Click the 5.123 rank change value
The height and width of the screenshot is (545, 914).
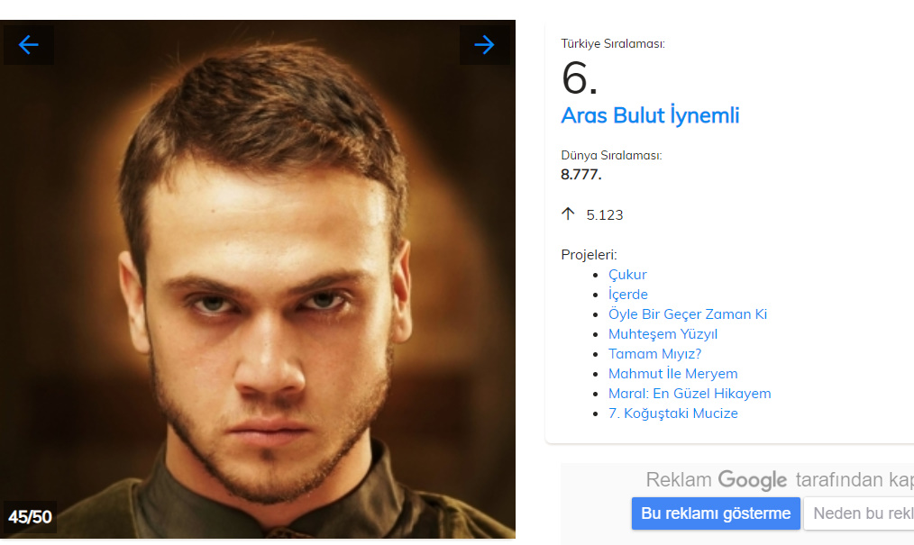605,215
